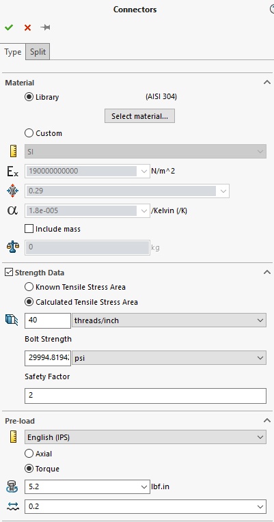Screen dimensions: 274x522
Task: Open the threads/inch units dropdown
Action: coord(169,320)
